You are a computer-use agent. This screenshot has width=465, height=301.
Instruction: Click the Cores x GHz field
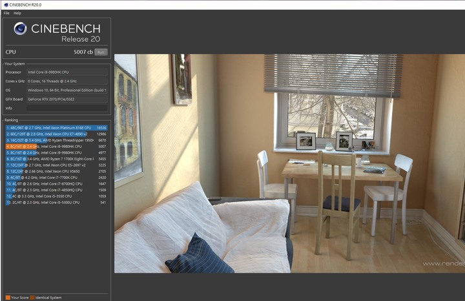(67, 81)
